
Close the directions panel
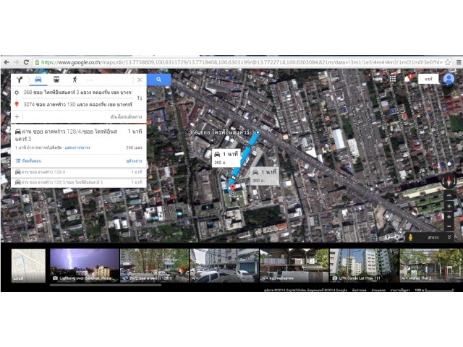tap(140, 80)
